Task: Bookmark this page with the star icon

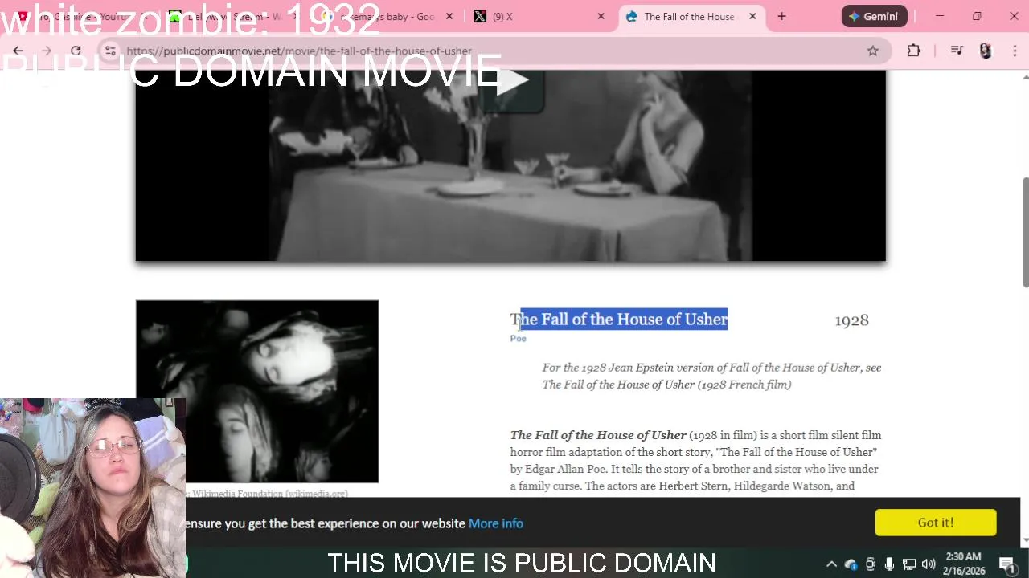Action: [x=872, y=51]
